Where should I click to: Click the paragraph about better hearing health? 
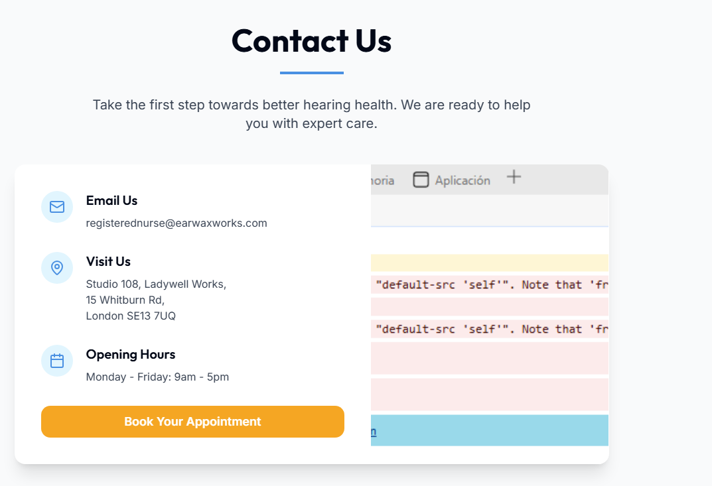click(x=311, y=114)
